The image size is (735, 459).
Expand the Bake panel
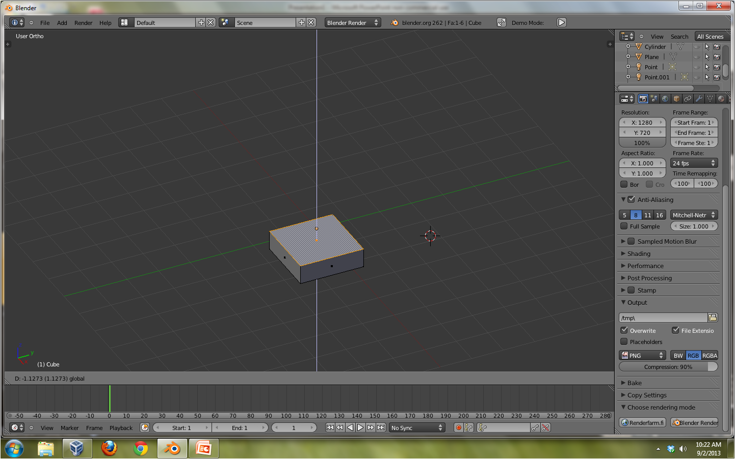tap(670, 383)
